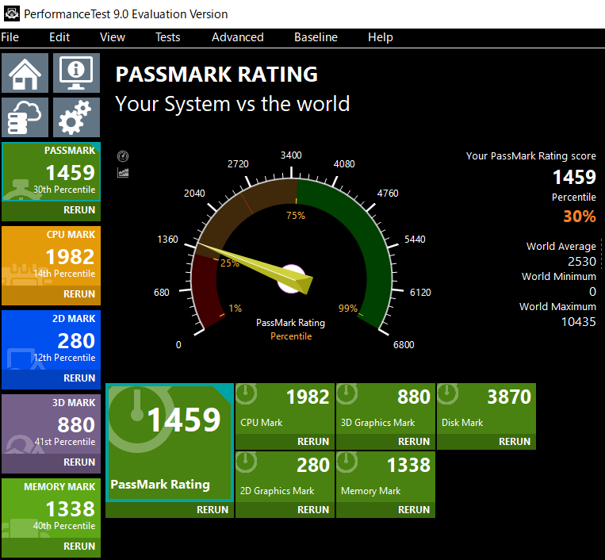Rerun the Memory Mark bottom tile

pos(414,510)
